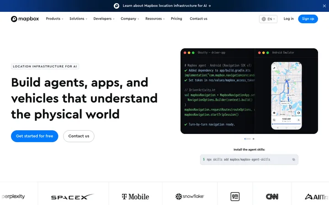Expand the Solutions menu
329x205 pixels.
pos(78,19)
